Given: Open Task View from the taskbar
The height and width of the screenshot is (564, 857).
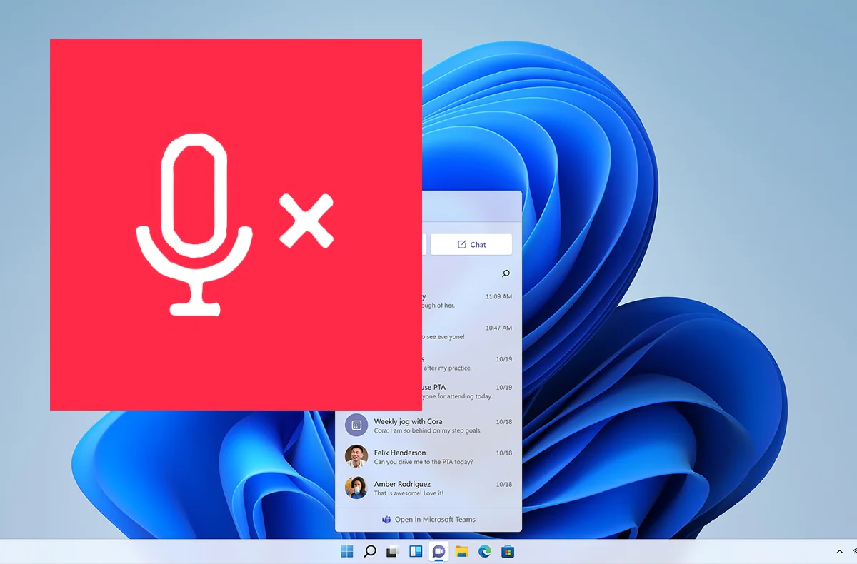Looking at the screenshot, I should point(392,551).
